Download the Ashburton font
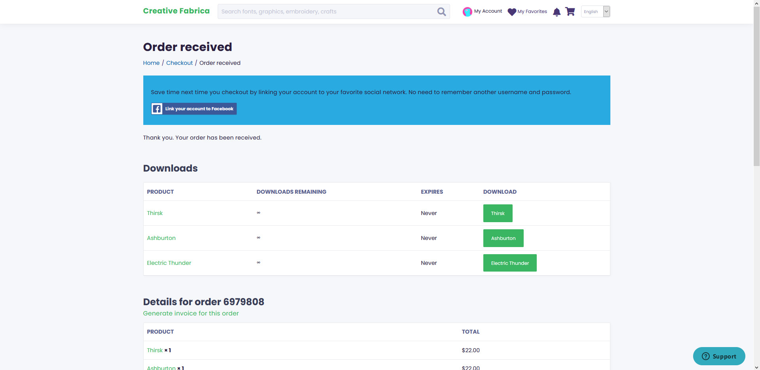Image resolution: width=760 pixels, height=370 pixels. point(503,238)
